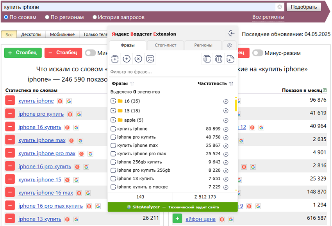Open the "iphone 16 pro max купить" link

click(50, 206)
